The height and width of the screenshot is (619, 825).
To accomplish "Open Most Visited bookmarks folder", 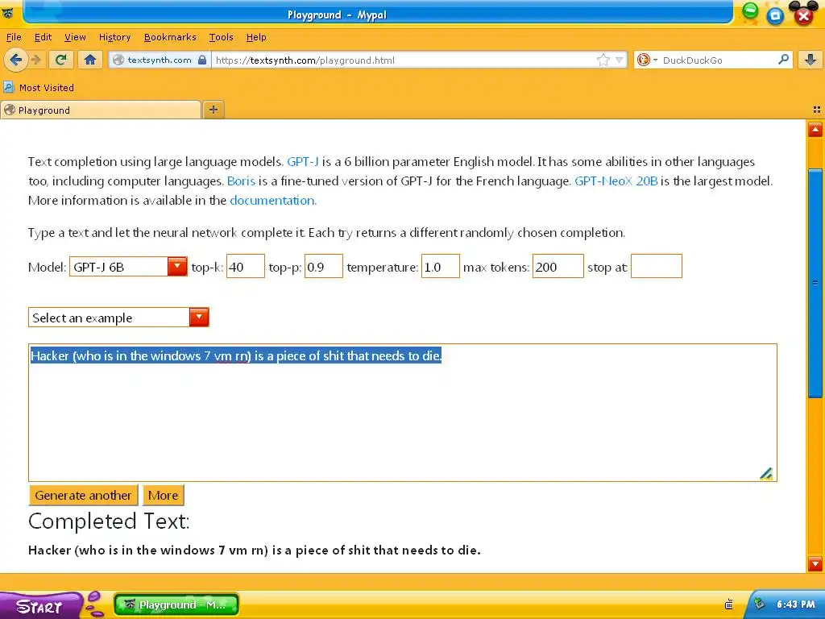I will coord(39,88).
